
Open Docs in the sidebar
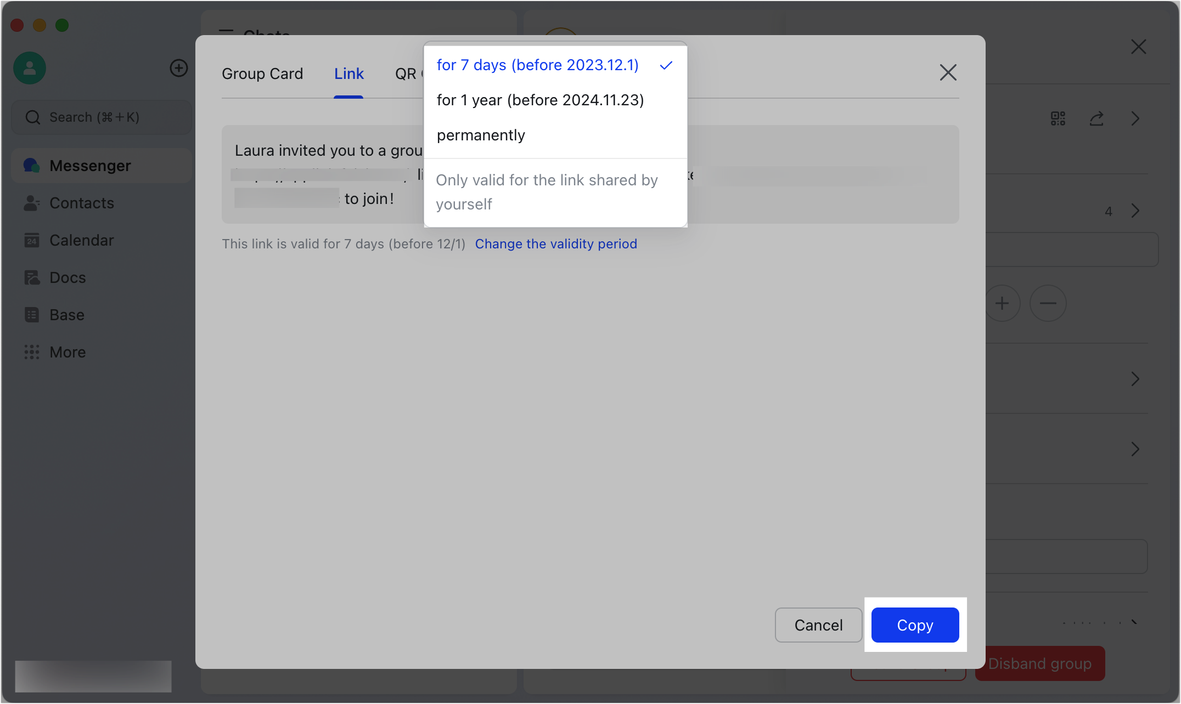pyautogui.click(x=102, y=277)
